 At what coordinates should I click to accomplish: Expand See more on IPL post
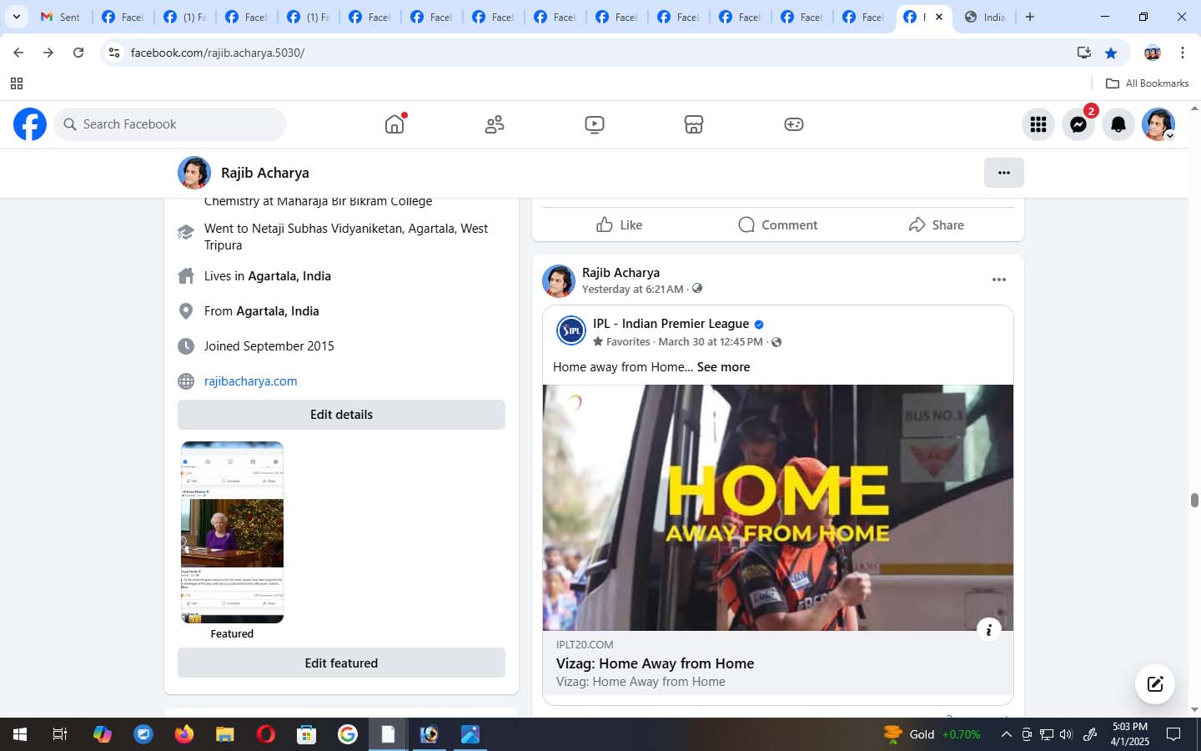(723, 367)
